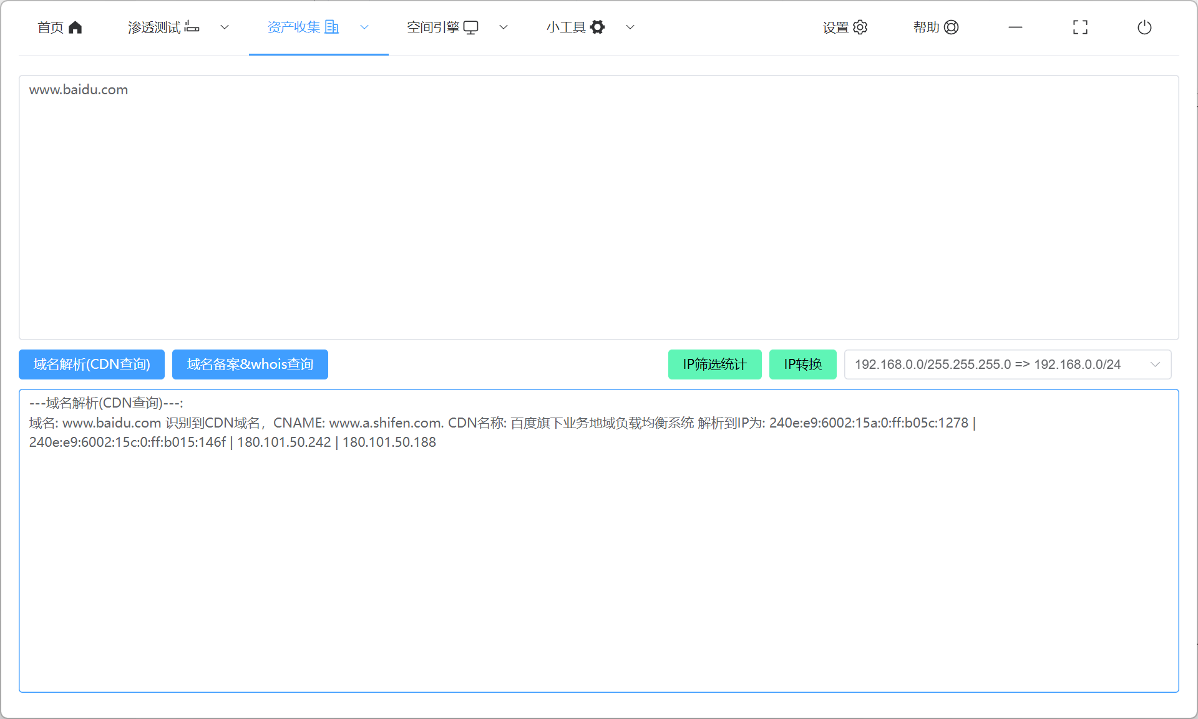Click the 帮助 lifebuoy help icon

coord(952,27)
